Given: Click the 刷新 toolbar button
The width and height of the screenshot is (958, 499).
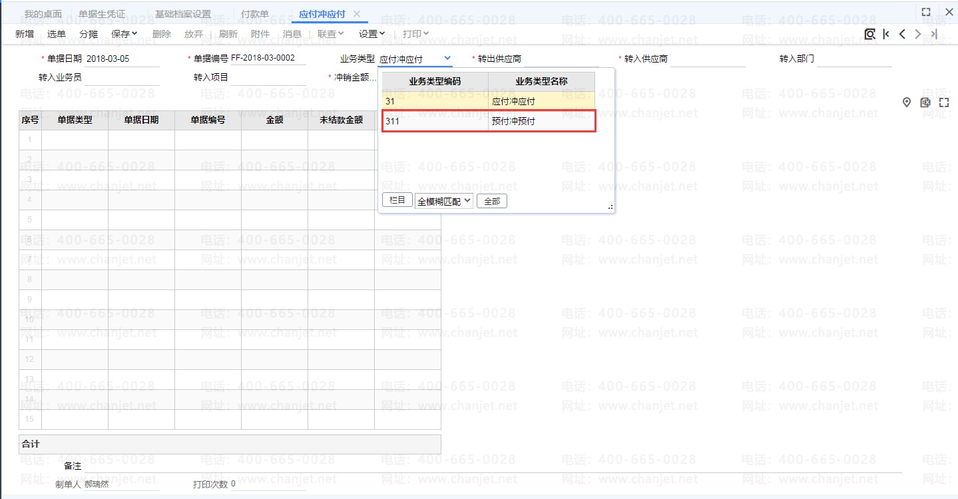Looking at the screenshot, I should pyautogui.click(x=228, y=34).
